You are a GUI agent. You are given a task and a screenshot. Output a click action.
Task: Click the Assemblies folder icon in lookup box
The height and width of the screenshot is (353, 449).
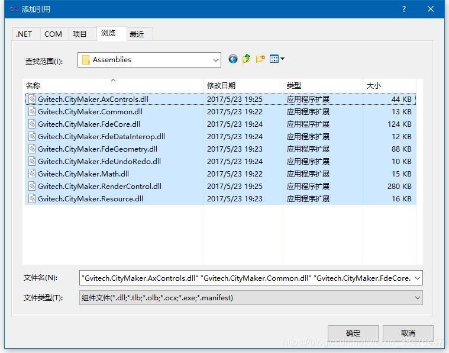(86, 60)
